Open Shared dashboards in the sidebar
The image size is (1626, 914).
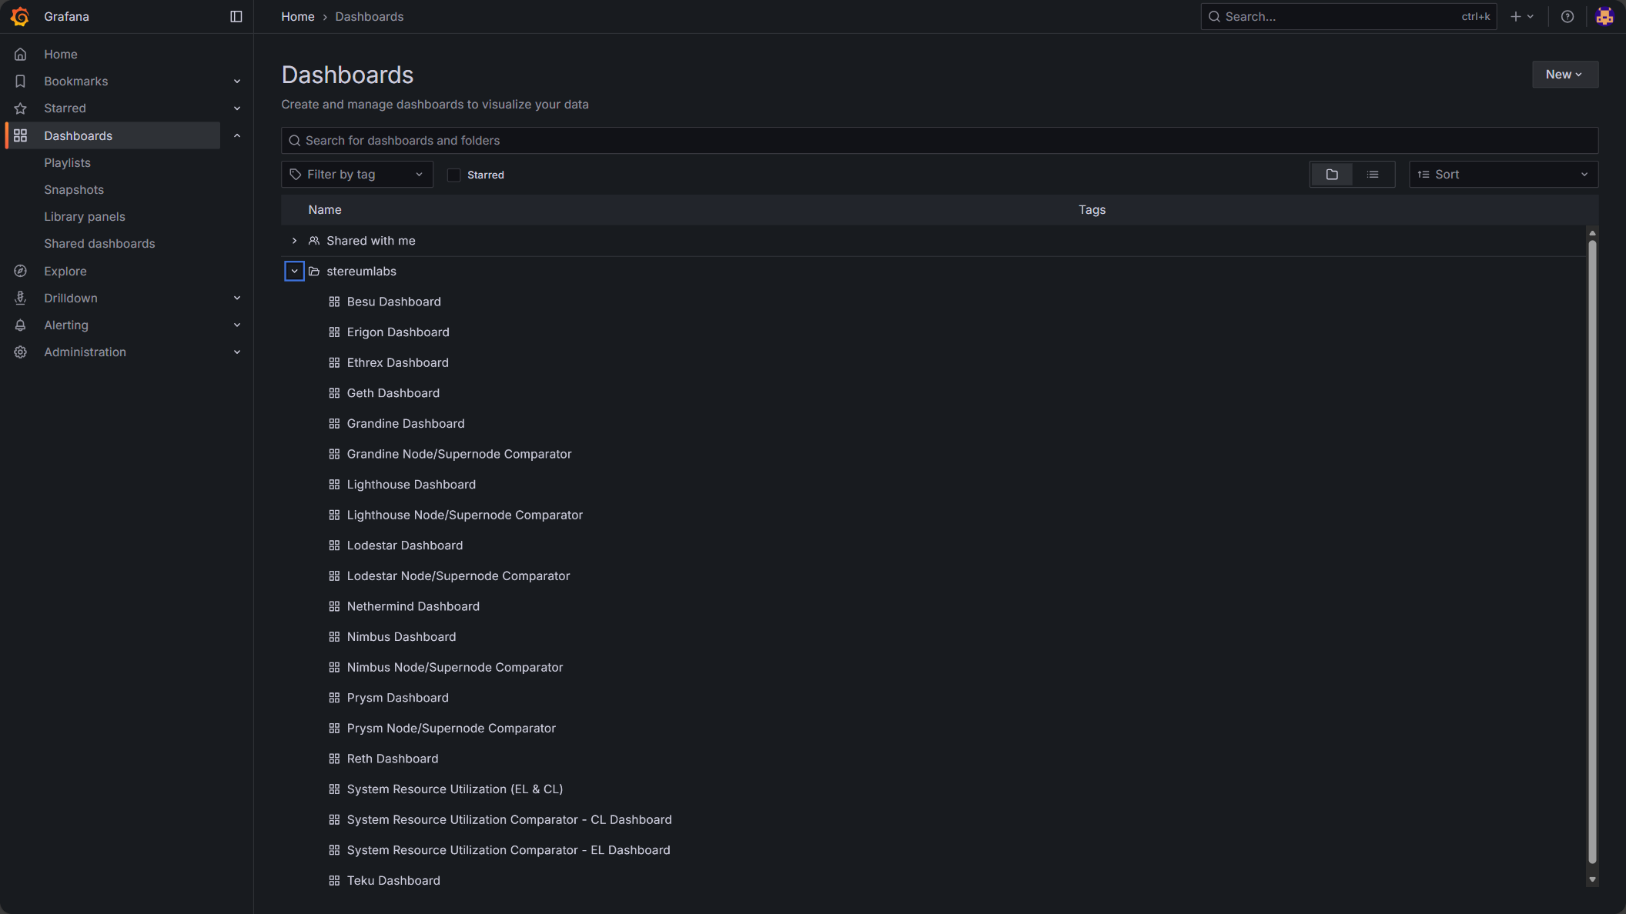pos(99,243)
